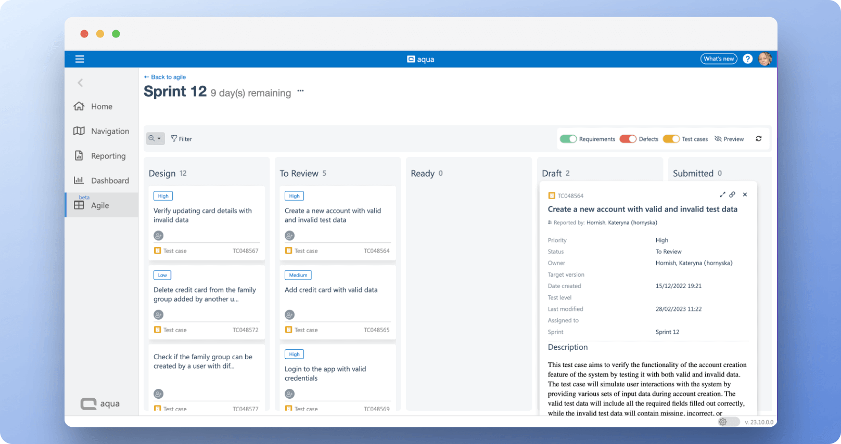Image resolution: width=841 pixels, height=444 pixels.
Task: Expand the detail panel to full screen
Action: coord(722,194)
